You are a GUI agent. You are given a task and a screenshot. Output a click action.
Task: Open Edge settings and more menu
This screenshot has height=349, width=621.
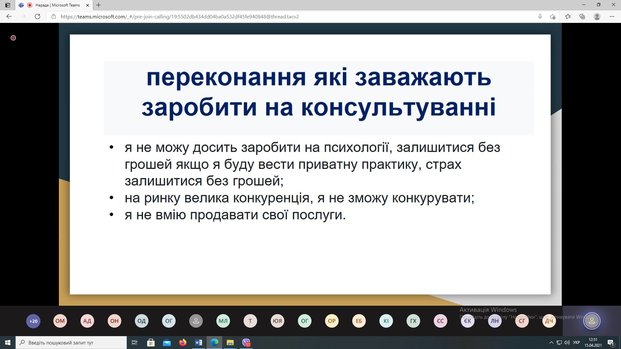pyautogui.click(x=612, y=16)
